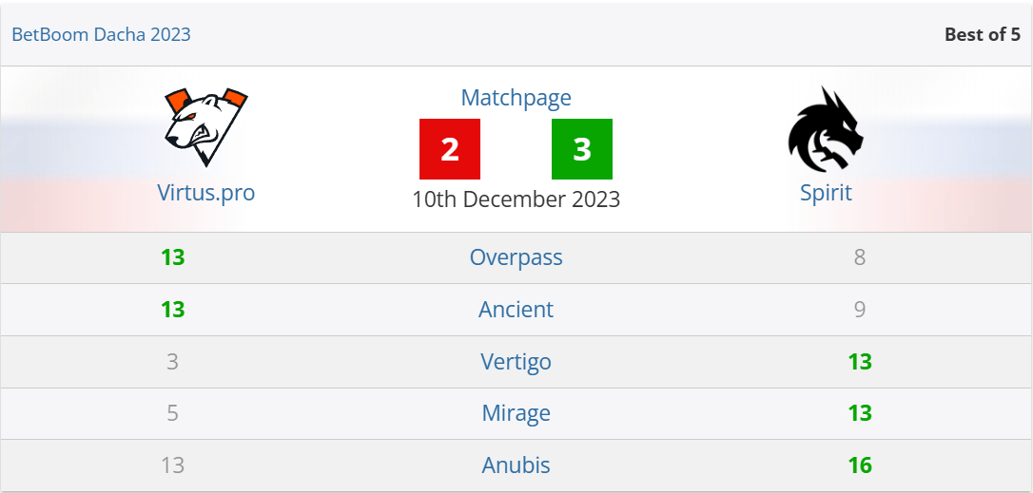Click the 10th December 2023 date
The width and height of the screenshot is (1033, 493).
[x=516, y=199]
